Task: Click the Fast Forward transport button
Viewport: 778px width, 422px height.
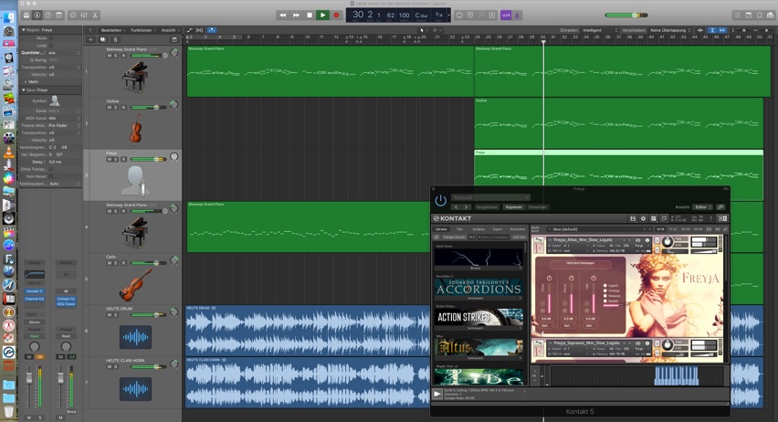Action: [296, 16]
